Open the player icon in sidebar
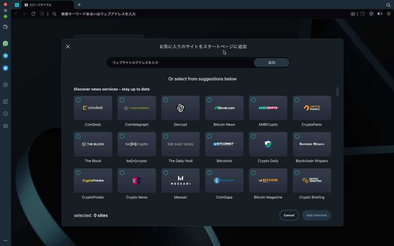 (6, 85)
